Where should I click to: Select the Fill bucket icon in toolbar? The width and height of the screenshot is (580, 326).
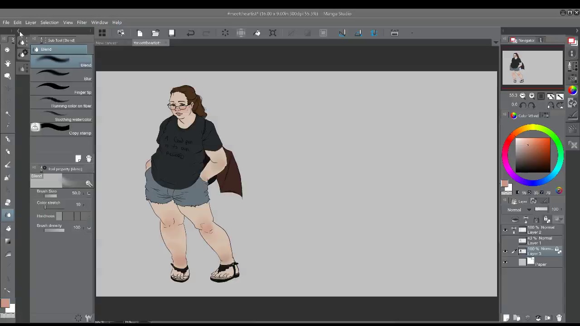[x=257, y=33]
